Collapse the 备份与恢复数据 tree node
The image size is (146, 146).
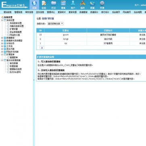pos(2,60)
